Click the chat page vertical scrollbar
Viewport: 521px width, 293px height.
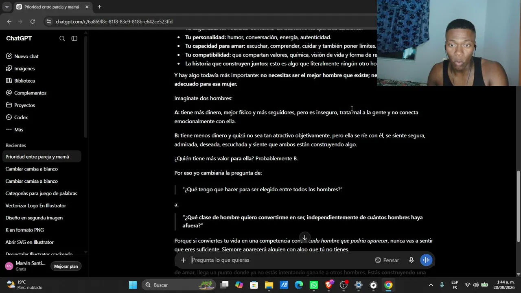pos(518,206)
